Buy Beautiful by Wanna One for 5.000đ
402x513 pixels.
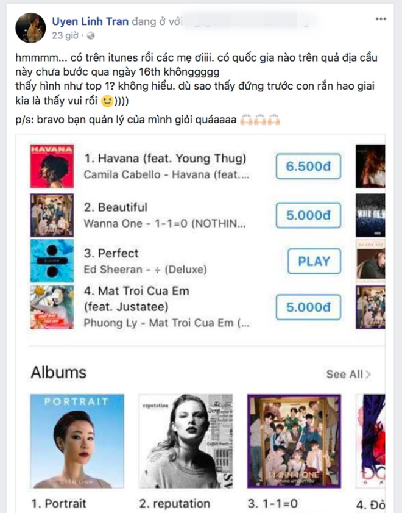[x=308, y=215]
